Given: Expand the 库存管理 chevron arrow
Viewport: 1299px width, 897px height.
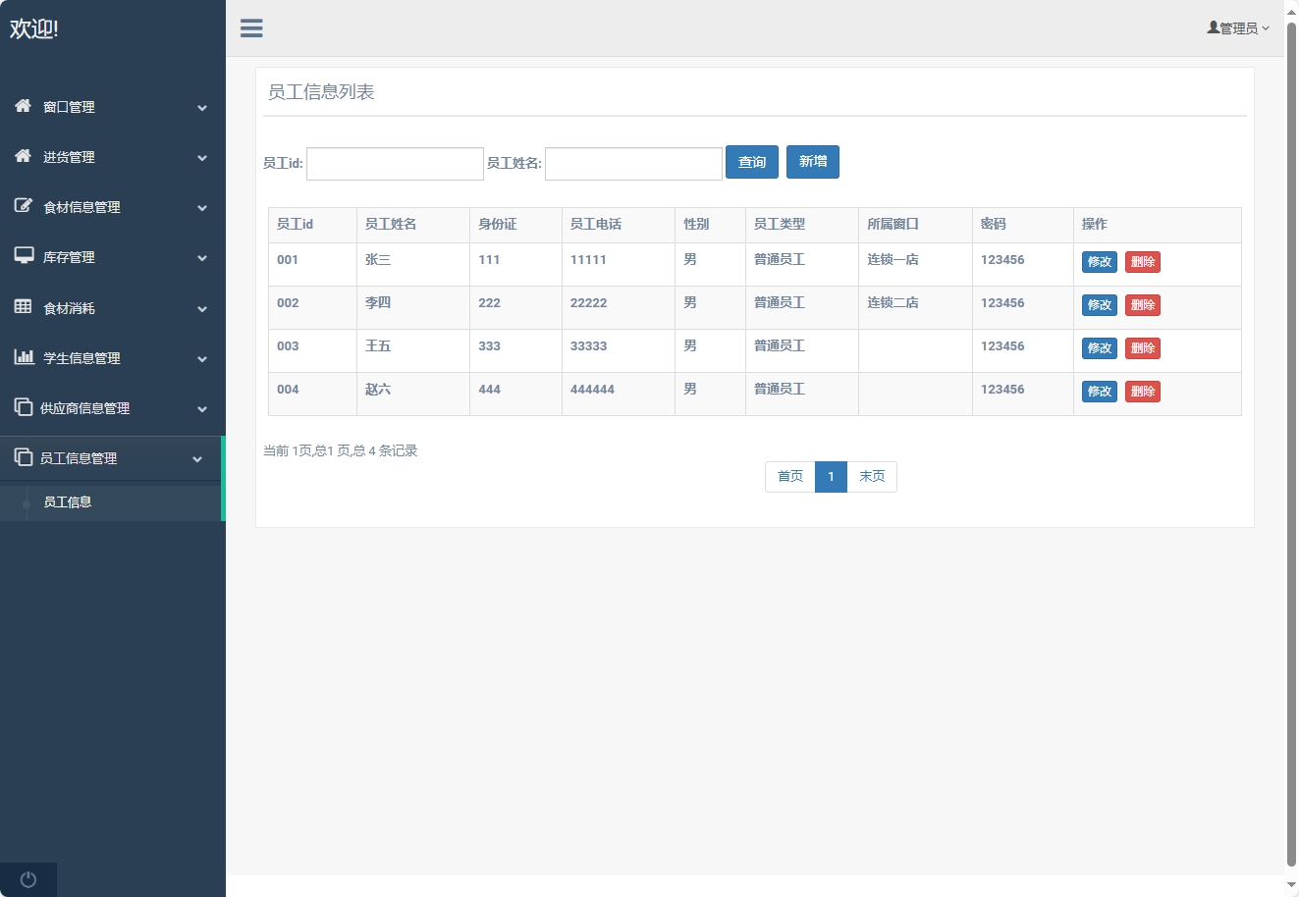Looking at the screenshot, I should click(x=202, y=258).
